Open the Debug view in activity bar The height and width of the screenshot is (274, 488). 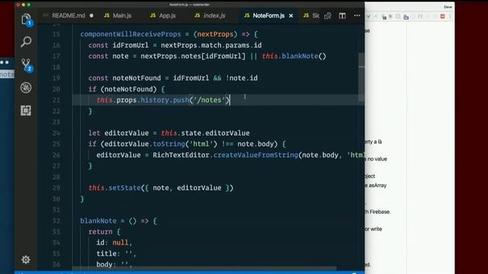coord(26,88)
